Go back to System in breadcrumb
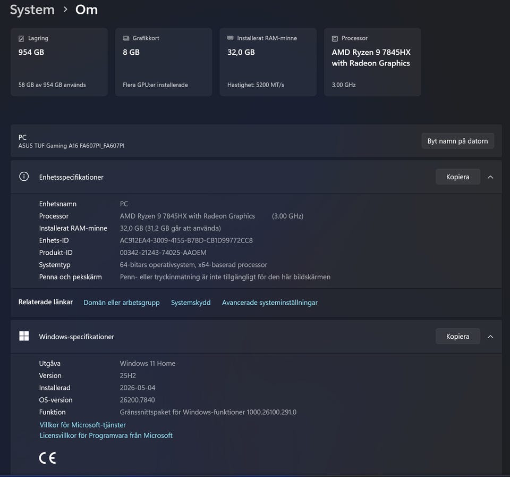The height and width of the screenshot is (477, 510). [32, 10]
